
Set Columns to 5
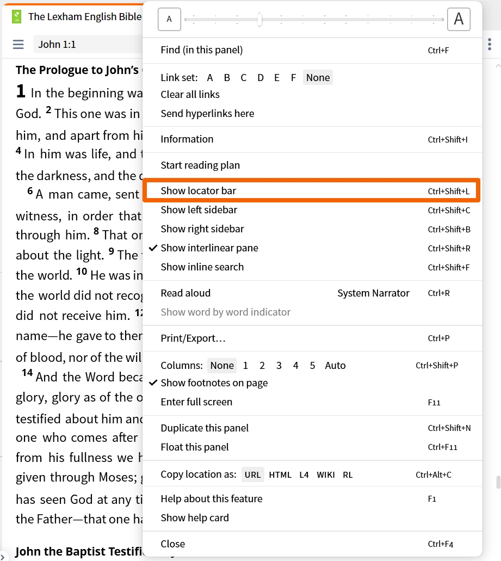312,365
